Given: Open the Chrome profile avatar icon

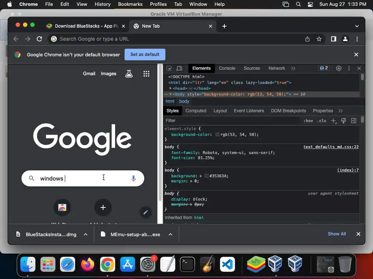Looking at the screenshot, I should point(345,39).
